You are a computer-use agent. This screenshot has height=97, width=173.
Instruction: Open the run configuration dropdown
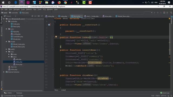click(x=148, y=13)
